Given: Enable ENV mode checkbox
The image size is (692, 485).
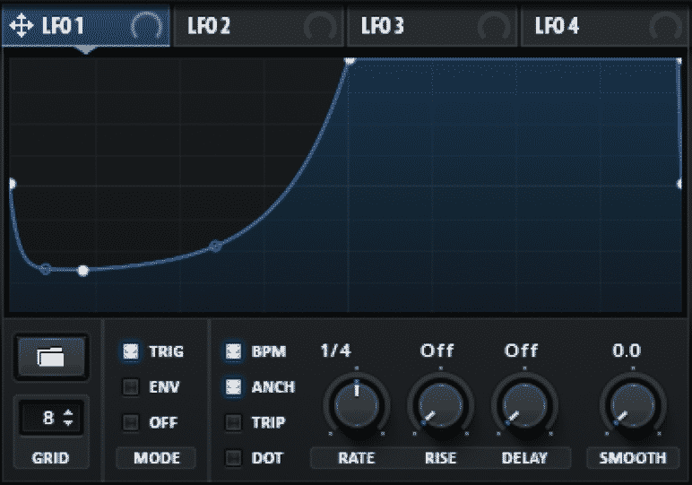Looking at the screenshot, I should tap(131, 387).
